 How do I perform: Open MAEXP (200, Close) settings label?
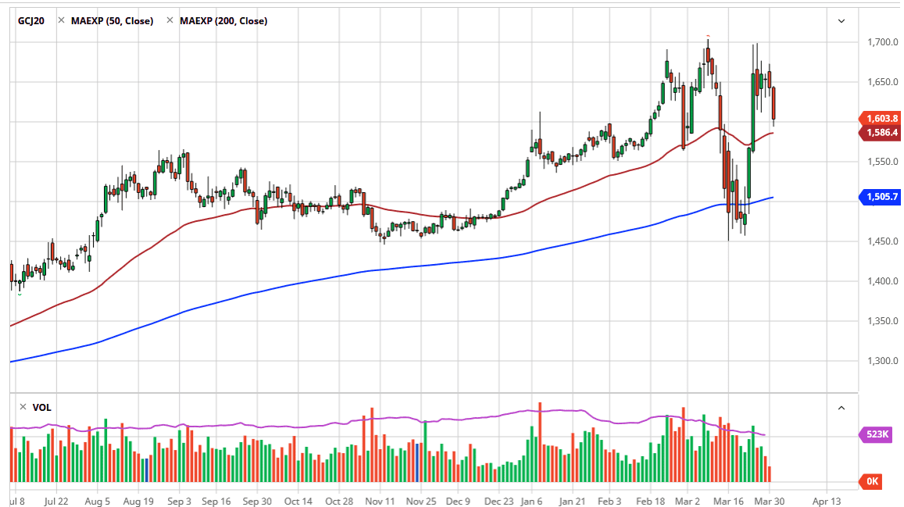point(223,21)
